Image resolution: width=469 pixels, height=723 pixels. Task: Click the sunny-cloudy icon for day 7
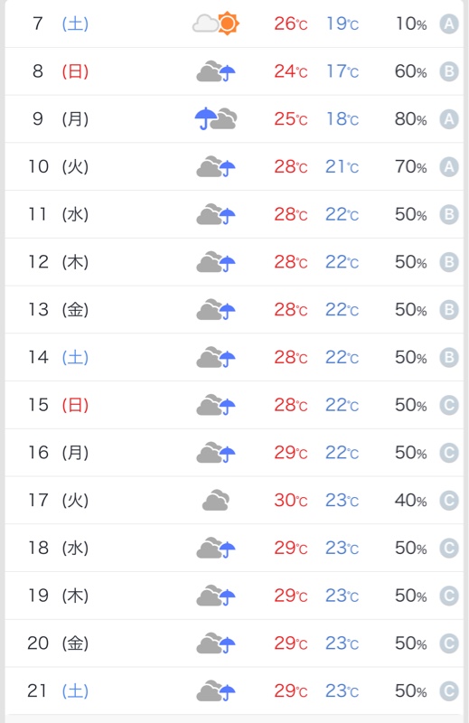pos(216,23)
